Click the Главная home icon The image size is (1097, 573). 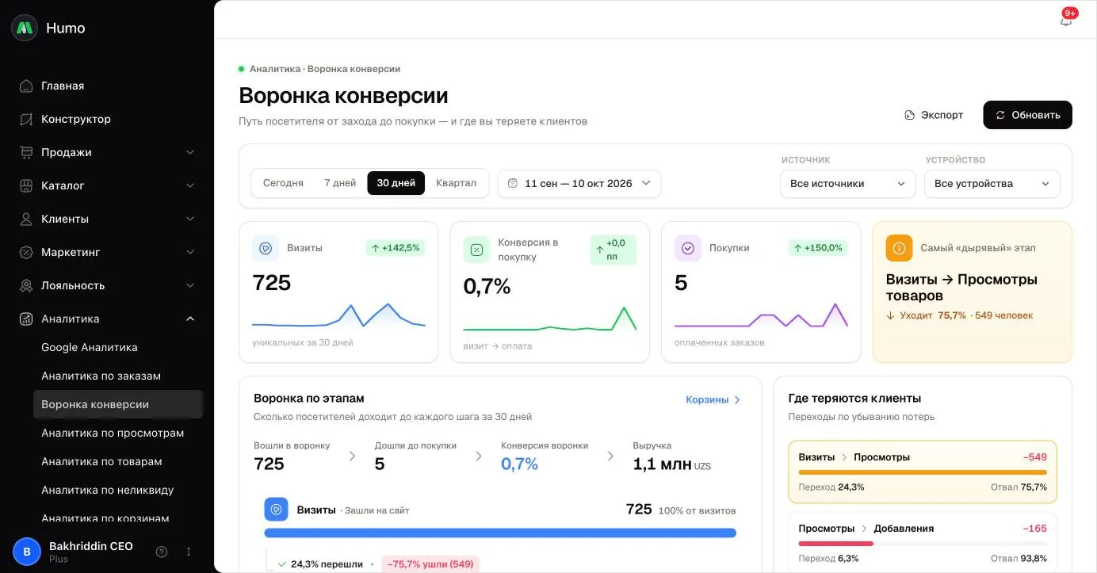26,86
